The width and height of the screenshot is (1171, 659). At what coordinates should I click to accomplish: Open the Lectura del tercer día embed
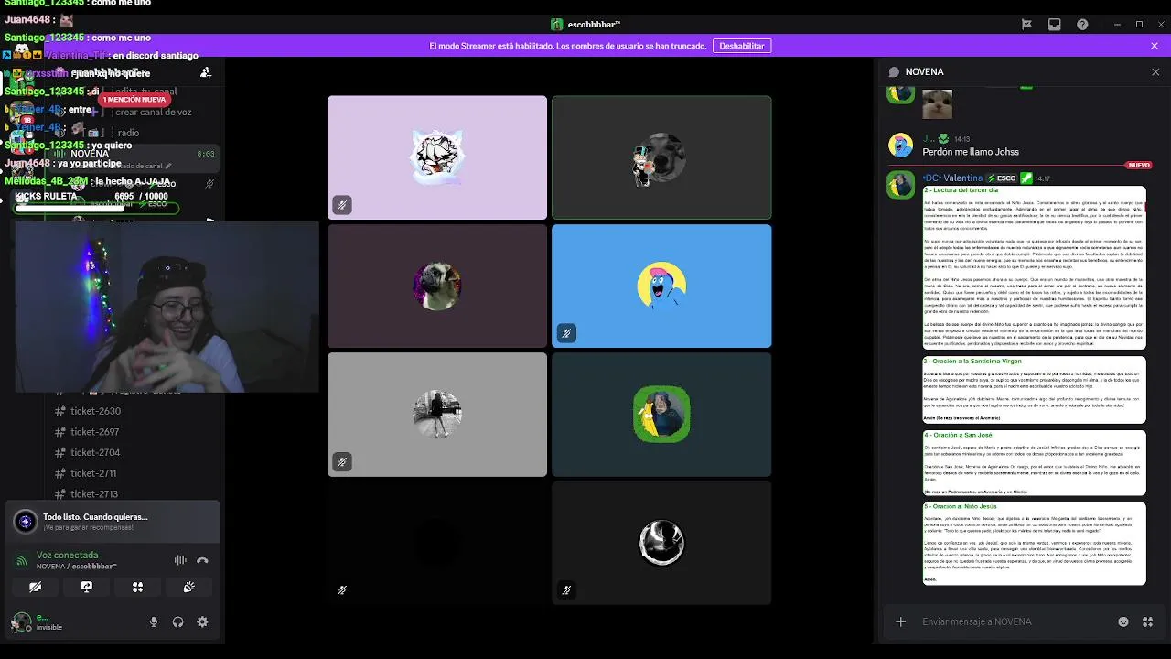[x=1034, y=267]
